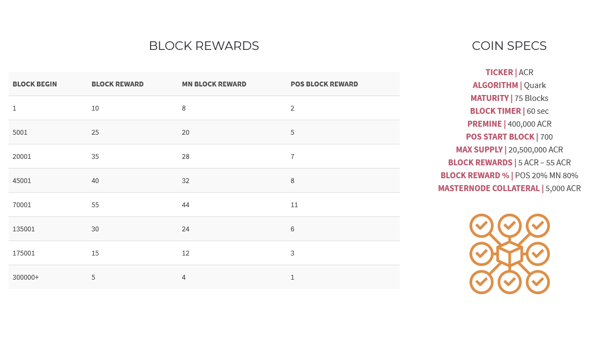Click the top-right checkmark circle icon
Viewport: 611px width, 350px height.
(538, 225)
